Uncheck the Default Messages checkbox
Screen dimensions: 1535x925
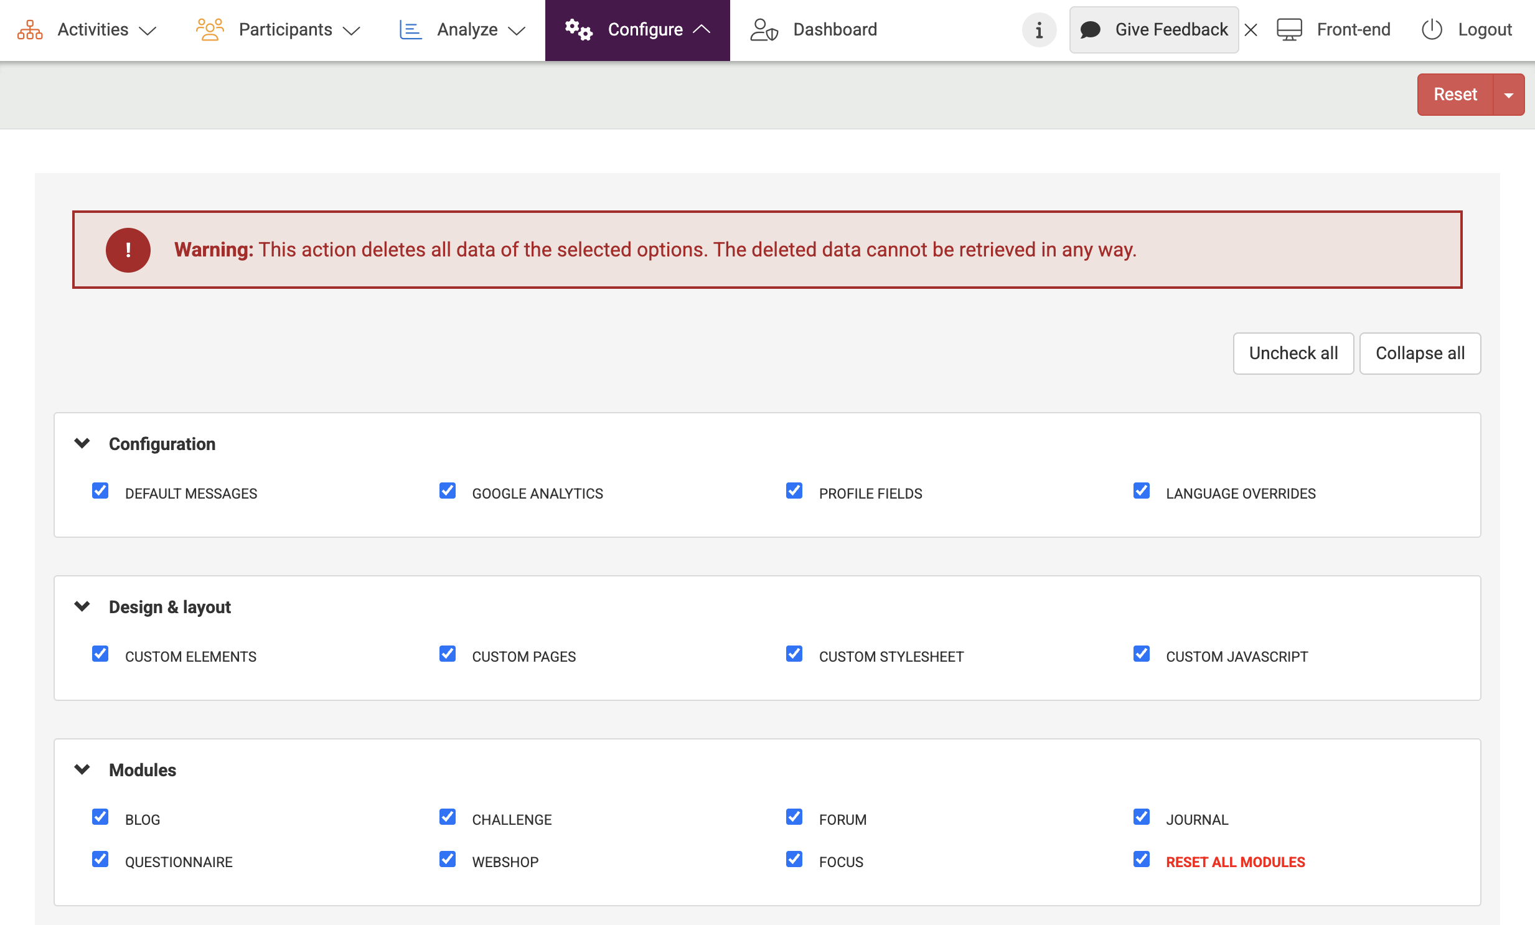pyautogui.click(x=100, y=491)
